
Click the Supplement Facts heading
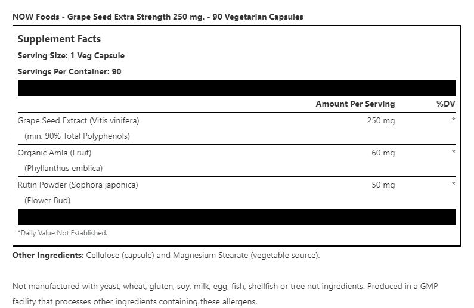pyautogui.click(x=59, y=39)
